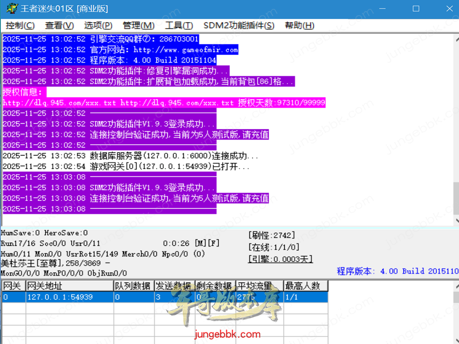
Task: Open the 工具(T) menu
Action: coord(179,26)
